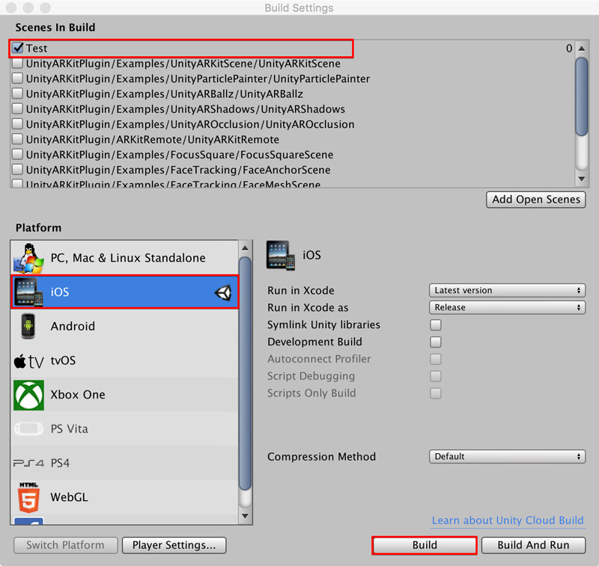Enable the UnityARBallz scene checkbox
Image resolution: width=599 pixels, height=566 pixels.
click(17, 93)
